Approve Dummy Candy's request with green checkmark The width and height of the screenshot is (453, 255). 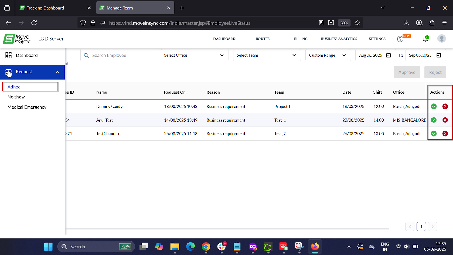pos(433,107)
